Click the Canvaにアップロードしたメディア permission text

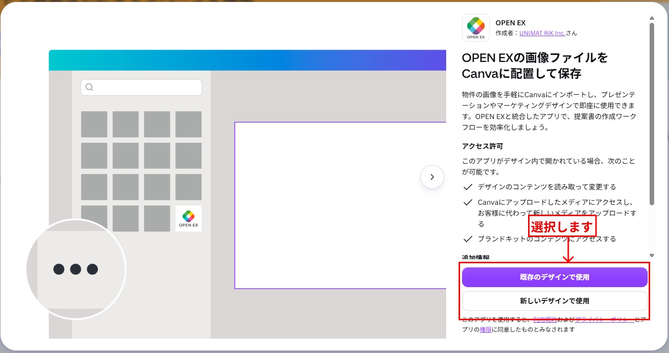557,213
